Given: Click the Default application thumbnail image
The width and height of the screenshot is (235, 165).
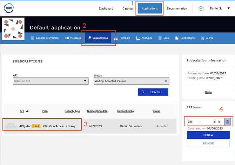Looking at the screenshot, I should coord(13,29).
